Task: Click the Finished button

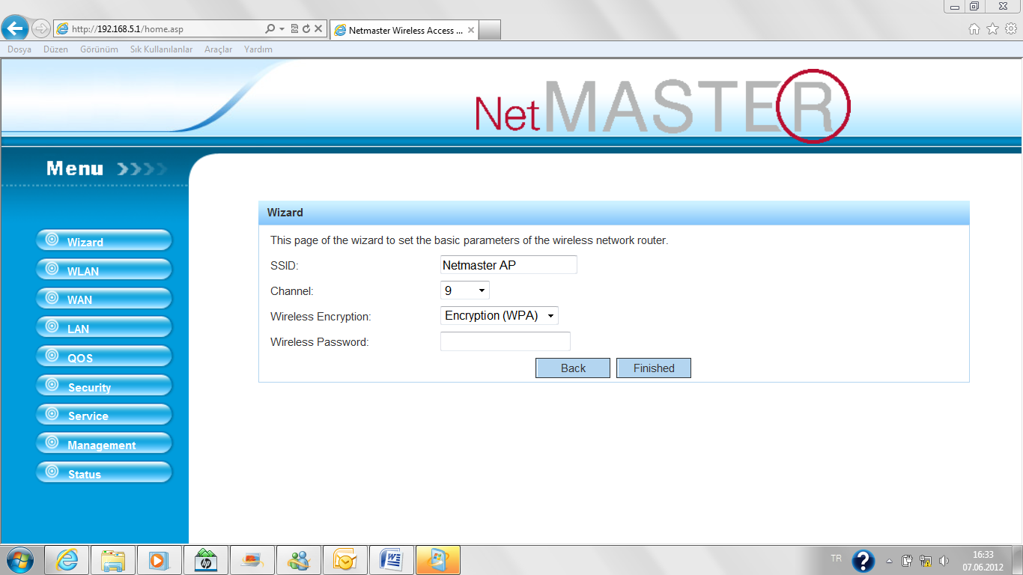Action: [654, 368]
